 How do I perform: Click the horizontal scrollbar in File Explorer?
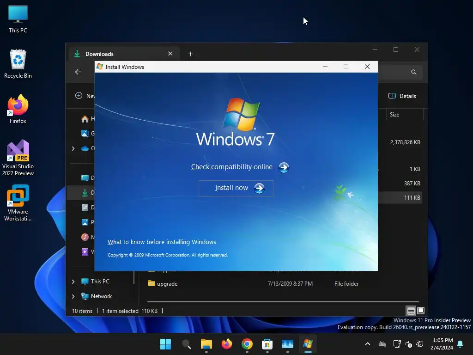(283, 301)
